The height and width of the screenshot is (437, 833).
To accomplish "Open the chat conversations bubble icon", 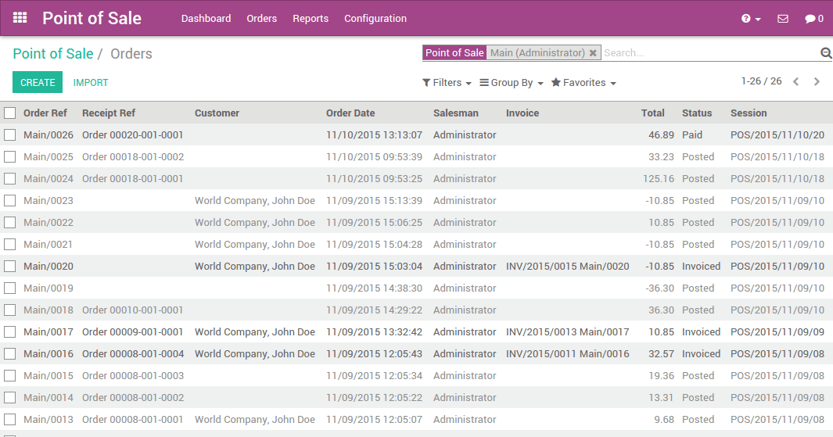I will tap(814, 19).
